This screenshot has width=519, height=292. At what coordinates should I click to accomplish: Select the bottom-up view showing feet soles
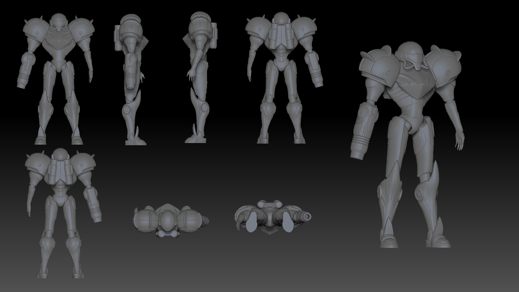point(273,217)
